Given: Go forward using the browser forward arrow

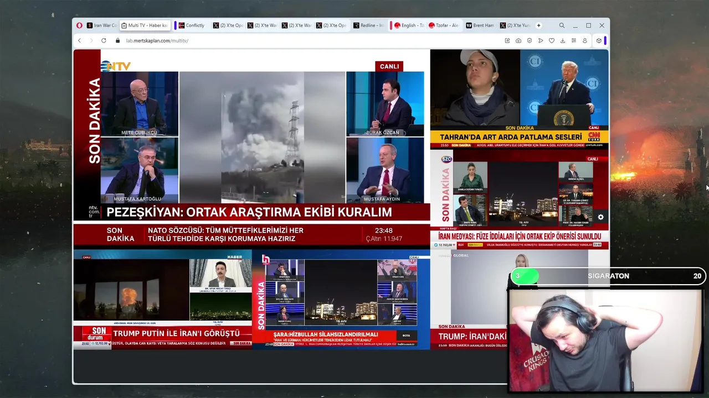Looking at the screenshot, I should 91,40.
